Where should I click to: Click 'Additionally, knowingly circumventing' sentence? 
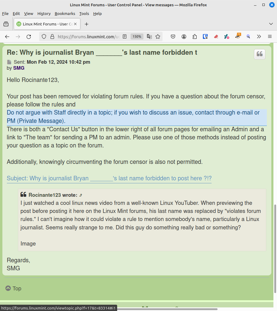coord(105,162)
